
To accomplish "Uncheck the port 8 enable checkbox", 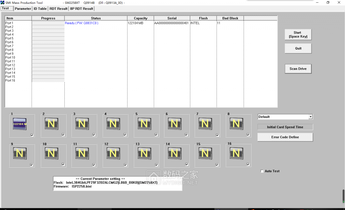I will click(248, 135).
